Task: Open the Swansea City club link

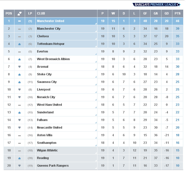Action: pyautogui.click(x=47, y=82)
